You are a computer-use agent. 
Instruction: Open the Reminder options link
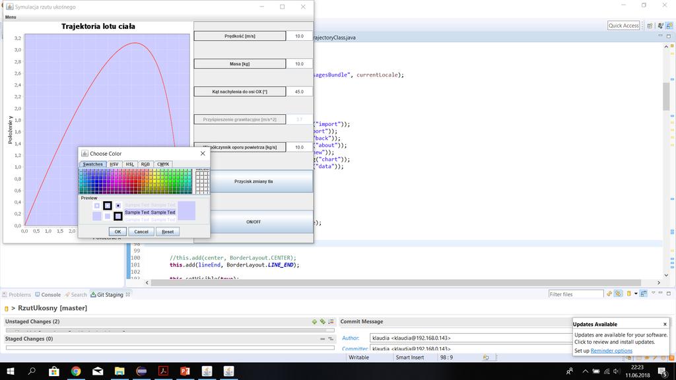tap(611, 351)
